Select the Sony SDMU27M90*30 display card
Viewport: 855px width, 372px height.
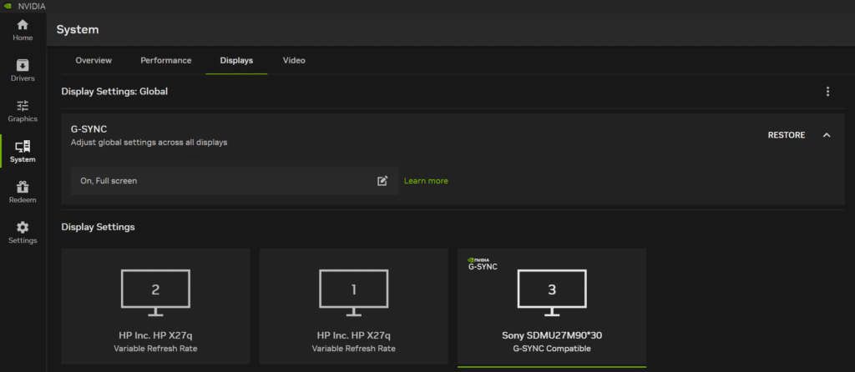tap(552, 307)
